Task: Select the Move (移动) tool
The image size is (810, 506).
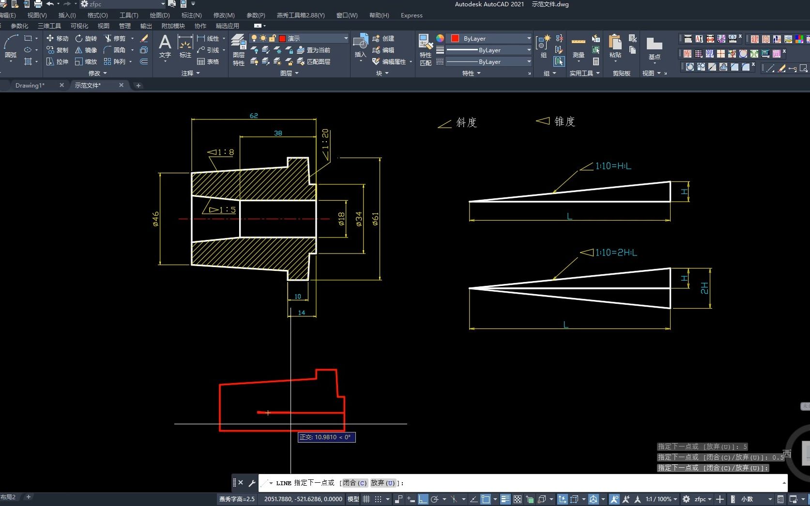Action: pos(58,38)
